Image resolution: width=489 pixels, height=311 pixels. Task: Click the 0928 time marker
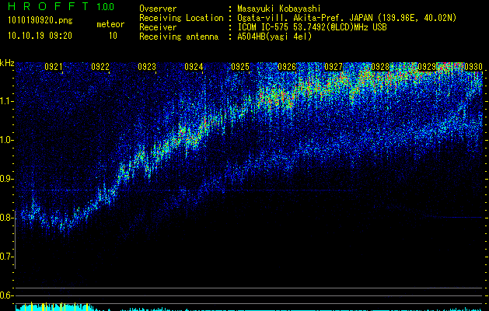point(380,67)
